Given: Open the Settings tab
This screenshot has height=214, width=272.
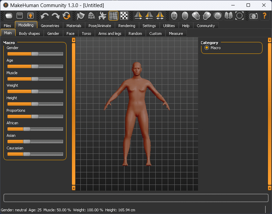Looking at the screenshot, I should [149, 26].
